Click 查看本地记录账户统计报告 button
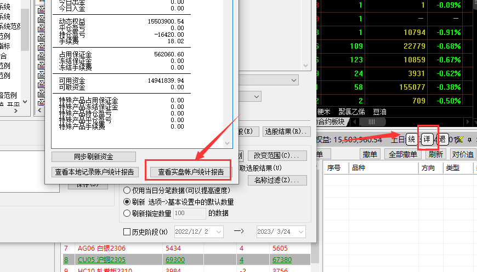The image size is (477, 272). [95, 172]
